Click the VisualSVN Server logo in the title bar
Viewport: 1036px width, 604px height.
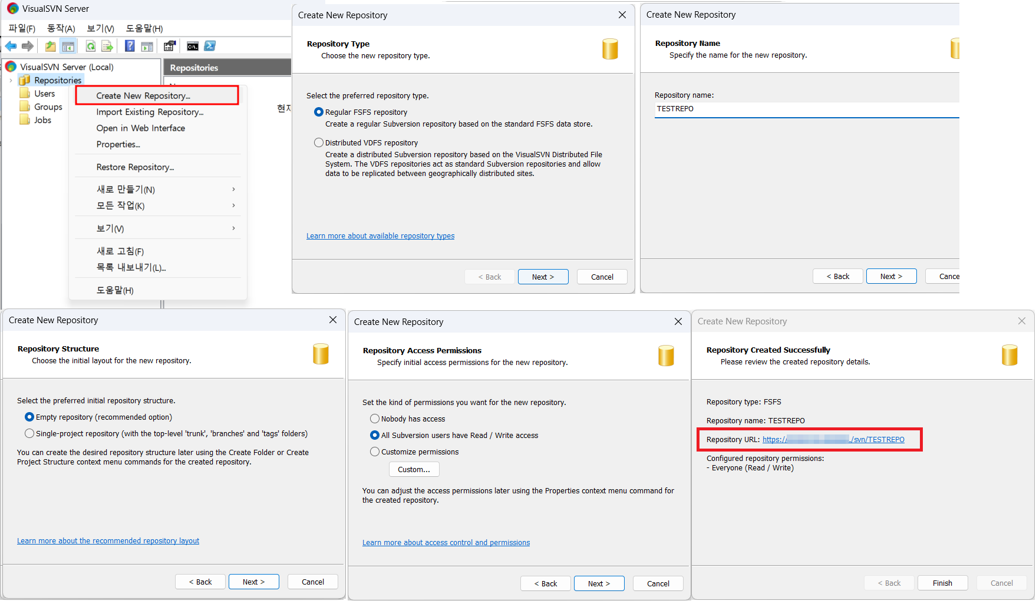[13, 8]
